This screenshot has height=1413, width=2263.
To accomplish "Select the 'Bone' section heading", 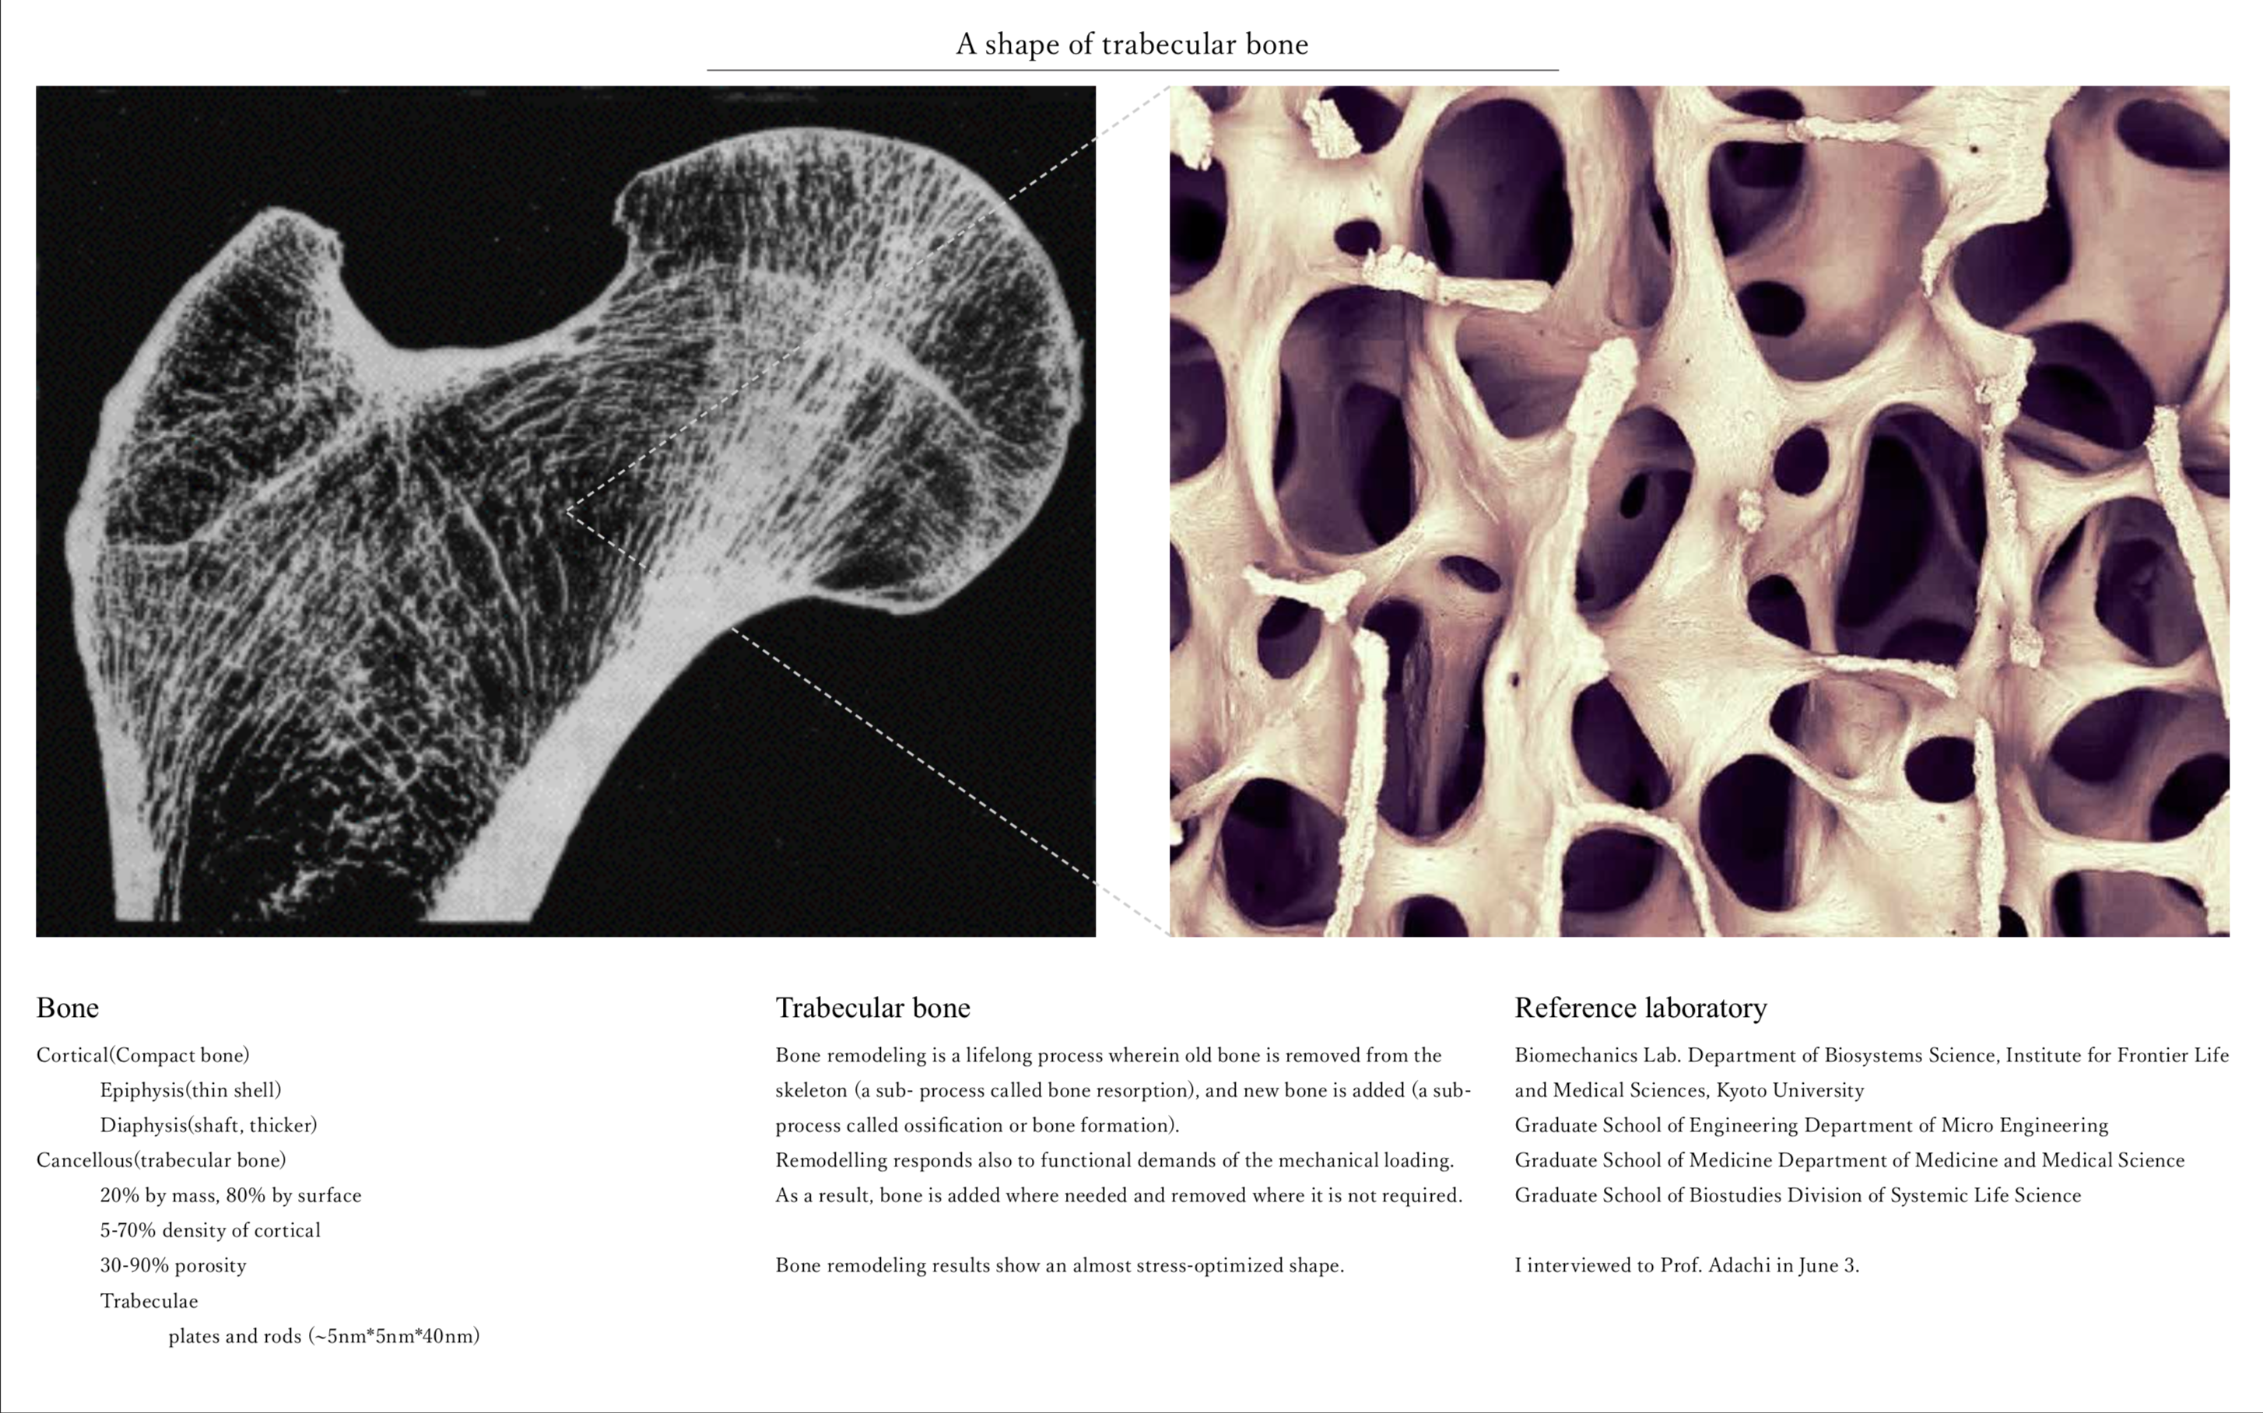I will (67, 1008).
